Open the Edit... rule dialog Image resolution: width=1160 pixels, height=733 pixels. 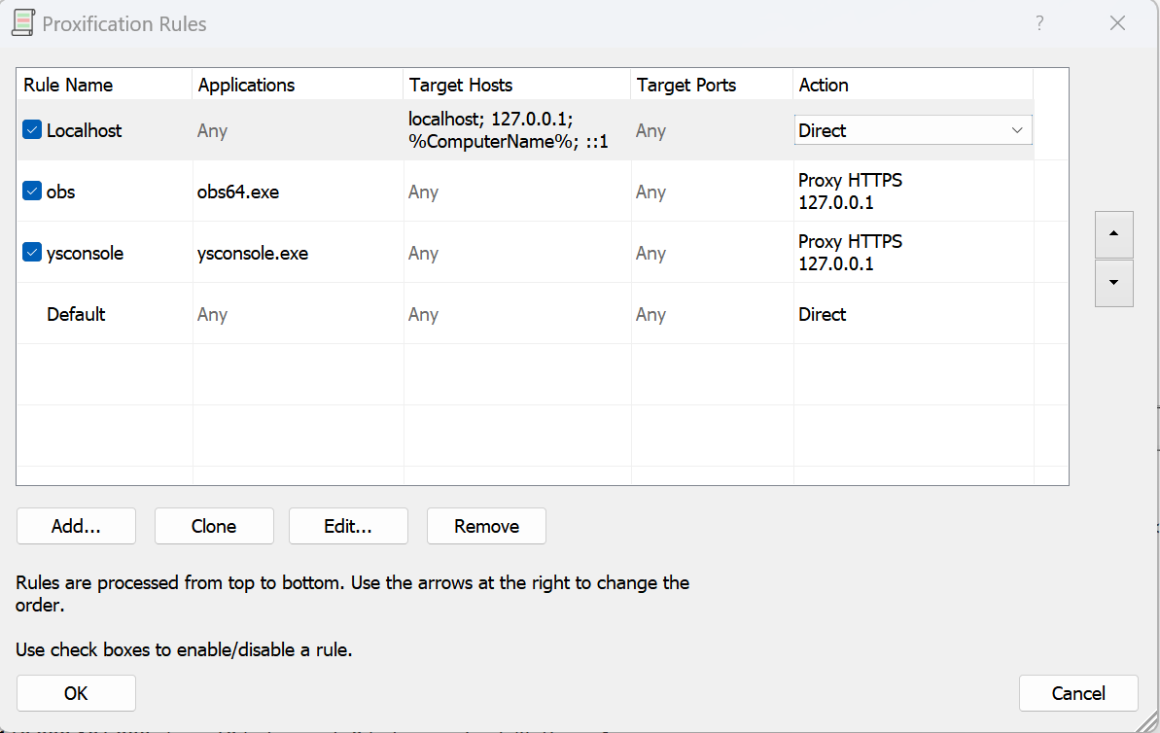[348, 526]
